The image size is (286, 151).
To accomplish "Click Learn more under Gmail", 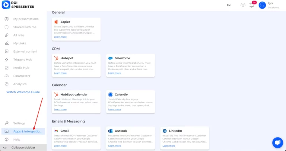I will pyautogui.click(x=60, y=146).
